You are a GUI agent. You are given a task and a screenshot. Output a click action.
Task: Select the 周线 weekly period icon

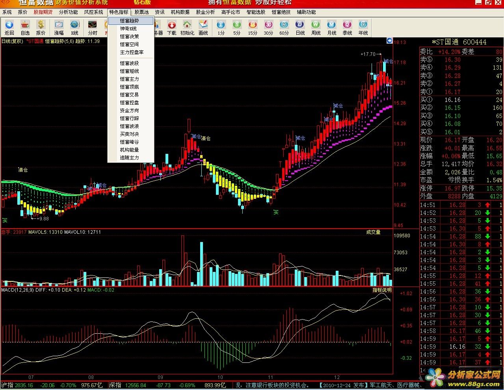pyautogui.click(x=316, y=25)
